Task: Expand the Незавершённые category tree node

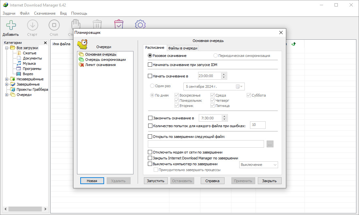Action: pos(7,79)
